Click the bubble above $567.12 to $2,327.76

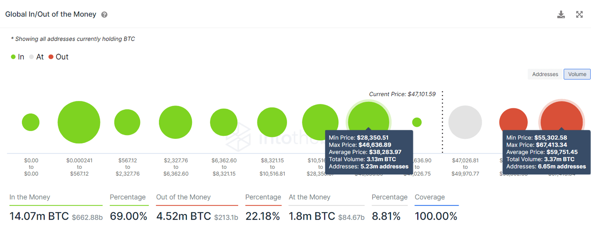pos(127,122)
